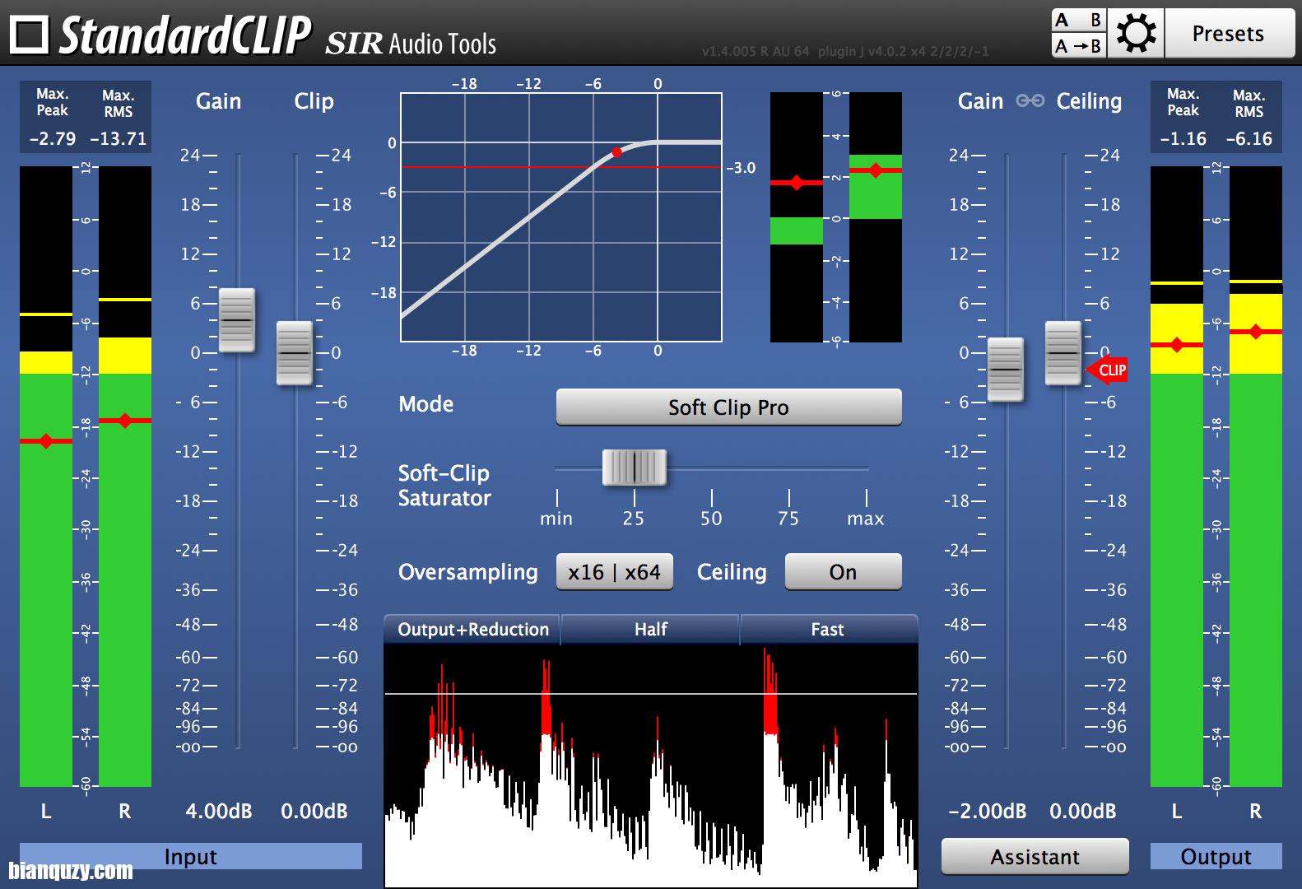Viewport: 1302px width, 889px height.
Task: Click the waveform history display
Action: (x=651, y=767)
